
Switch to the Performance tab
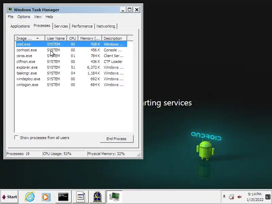pos(82,26)
